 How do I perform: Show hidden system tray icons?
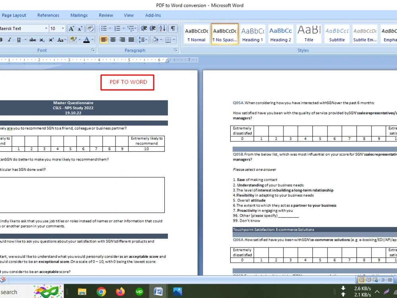click(x=377, y=292)
